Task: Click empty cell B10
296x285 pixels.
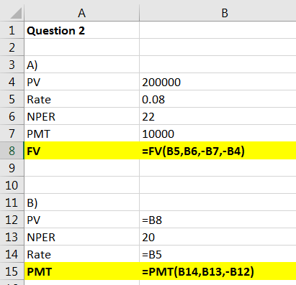Action: coord(217,185)
